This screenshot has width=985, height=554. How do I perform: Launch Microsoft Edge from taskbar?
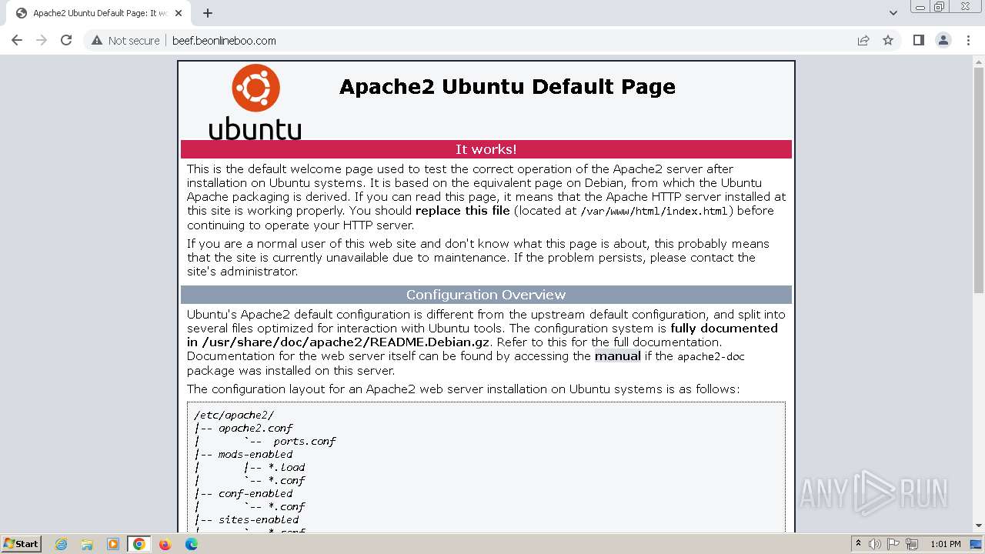click(191, 544)
